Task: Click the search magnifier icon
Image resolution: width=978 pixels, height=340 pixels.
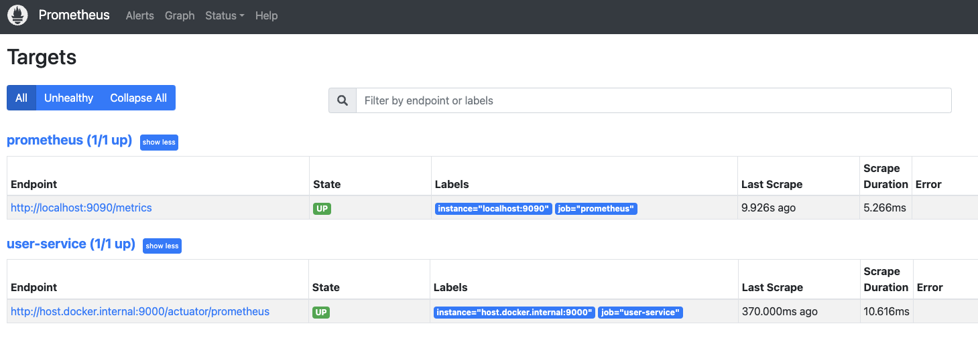Action: click(343, 100)
